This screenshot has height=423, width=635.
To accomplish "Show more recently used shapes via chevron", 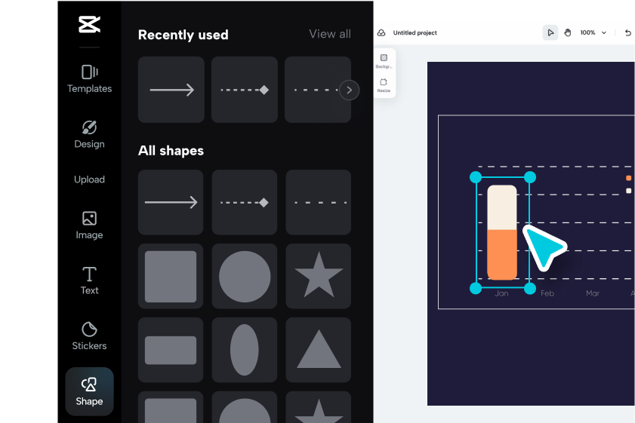I will click(x=349, y=90).
